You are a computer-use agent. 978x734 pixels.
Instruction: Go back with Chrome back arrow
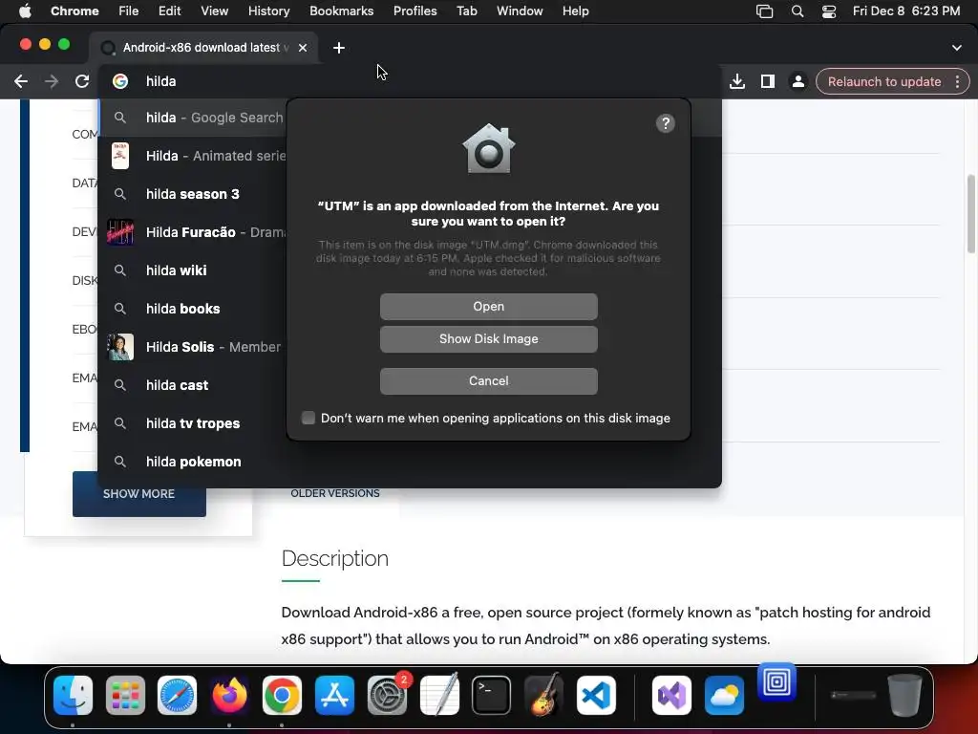[x=21, y=81]
